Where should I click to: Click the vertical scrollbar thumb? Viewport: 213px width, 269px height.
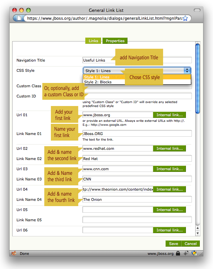point(198,79)
